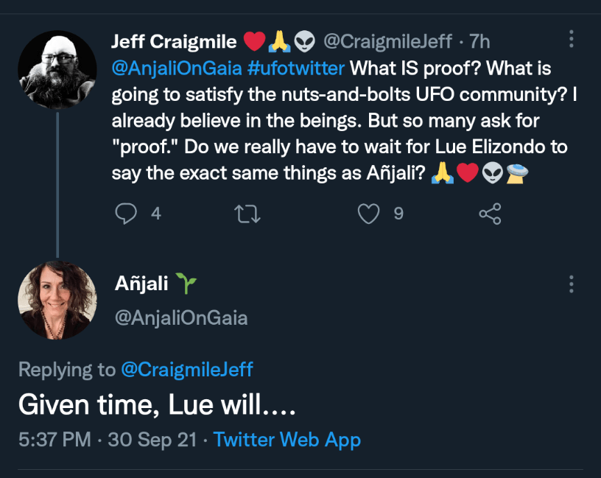
Task: Open the @CraigmileJeff handle beside Jeff's name
Action: 388,42
